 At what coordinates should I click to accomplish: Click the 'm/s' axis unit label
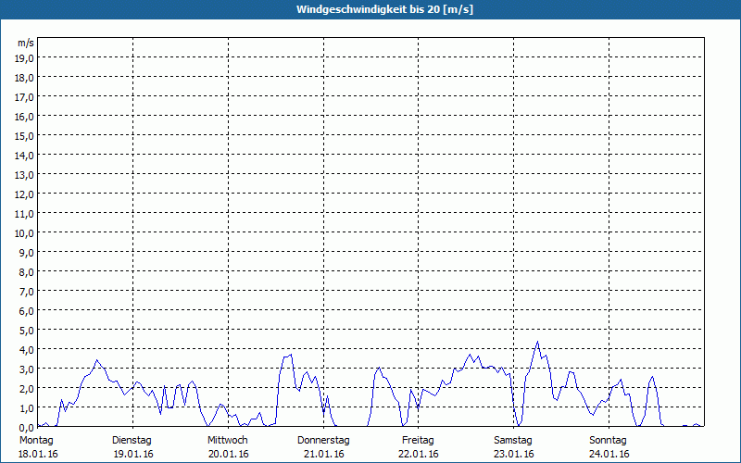coord(26,43)
